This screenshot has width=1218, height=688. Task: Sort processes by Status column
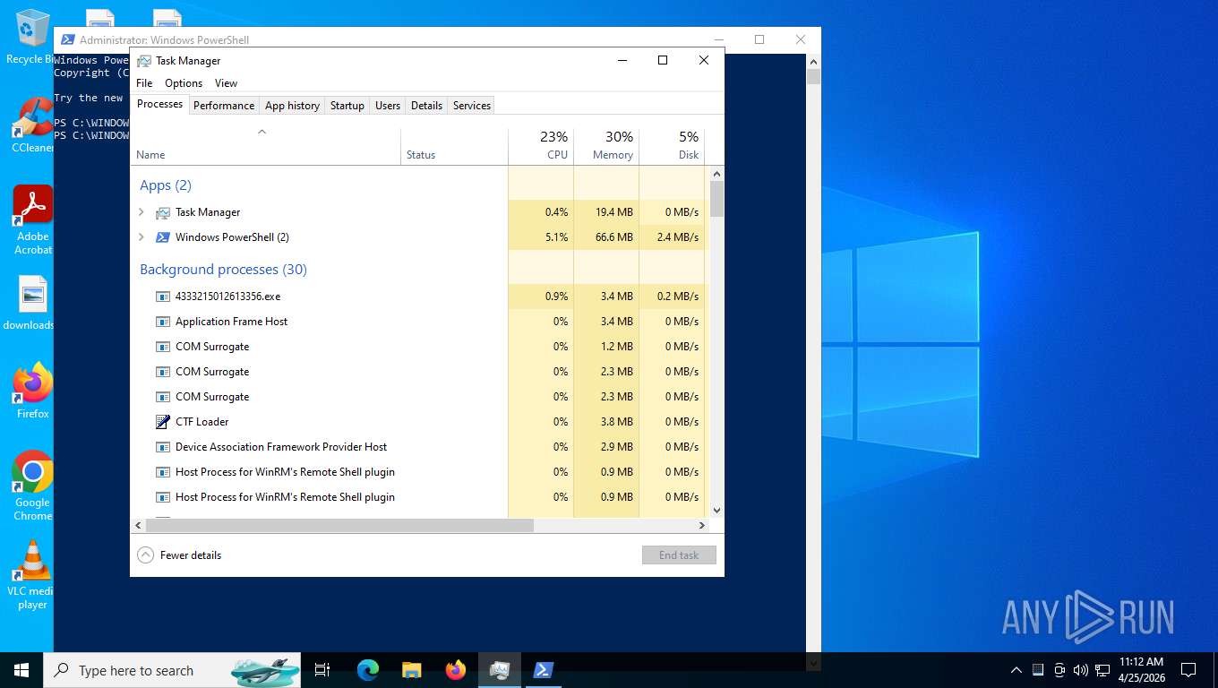[454, 147]
